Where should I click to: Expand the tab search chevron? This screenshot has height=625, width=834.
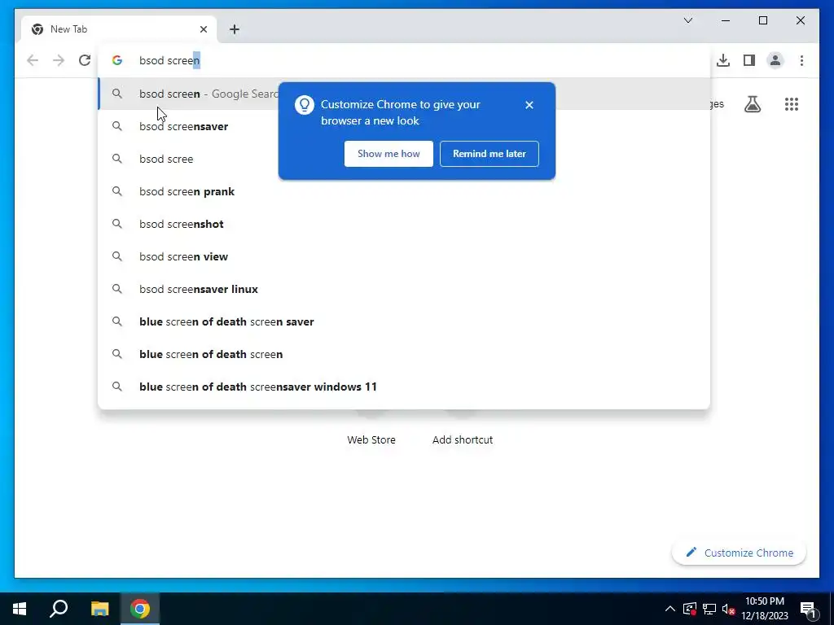click(x=687, y=20)
